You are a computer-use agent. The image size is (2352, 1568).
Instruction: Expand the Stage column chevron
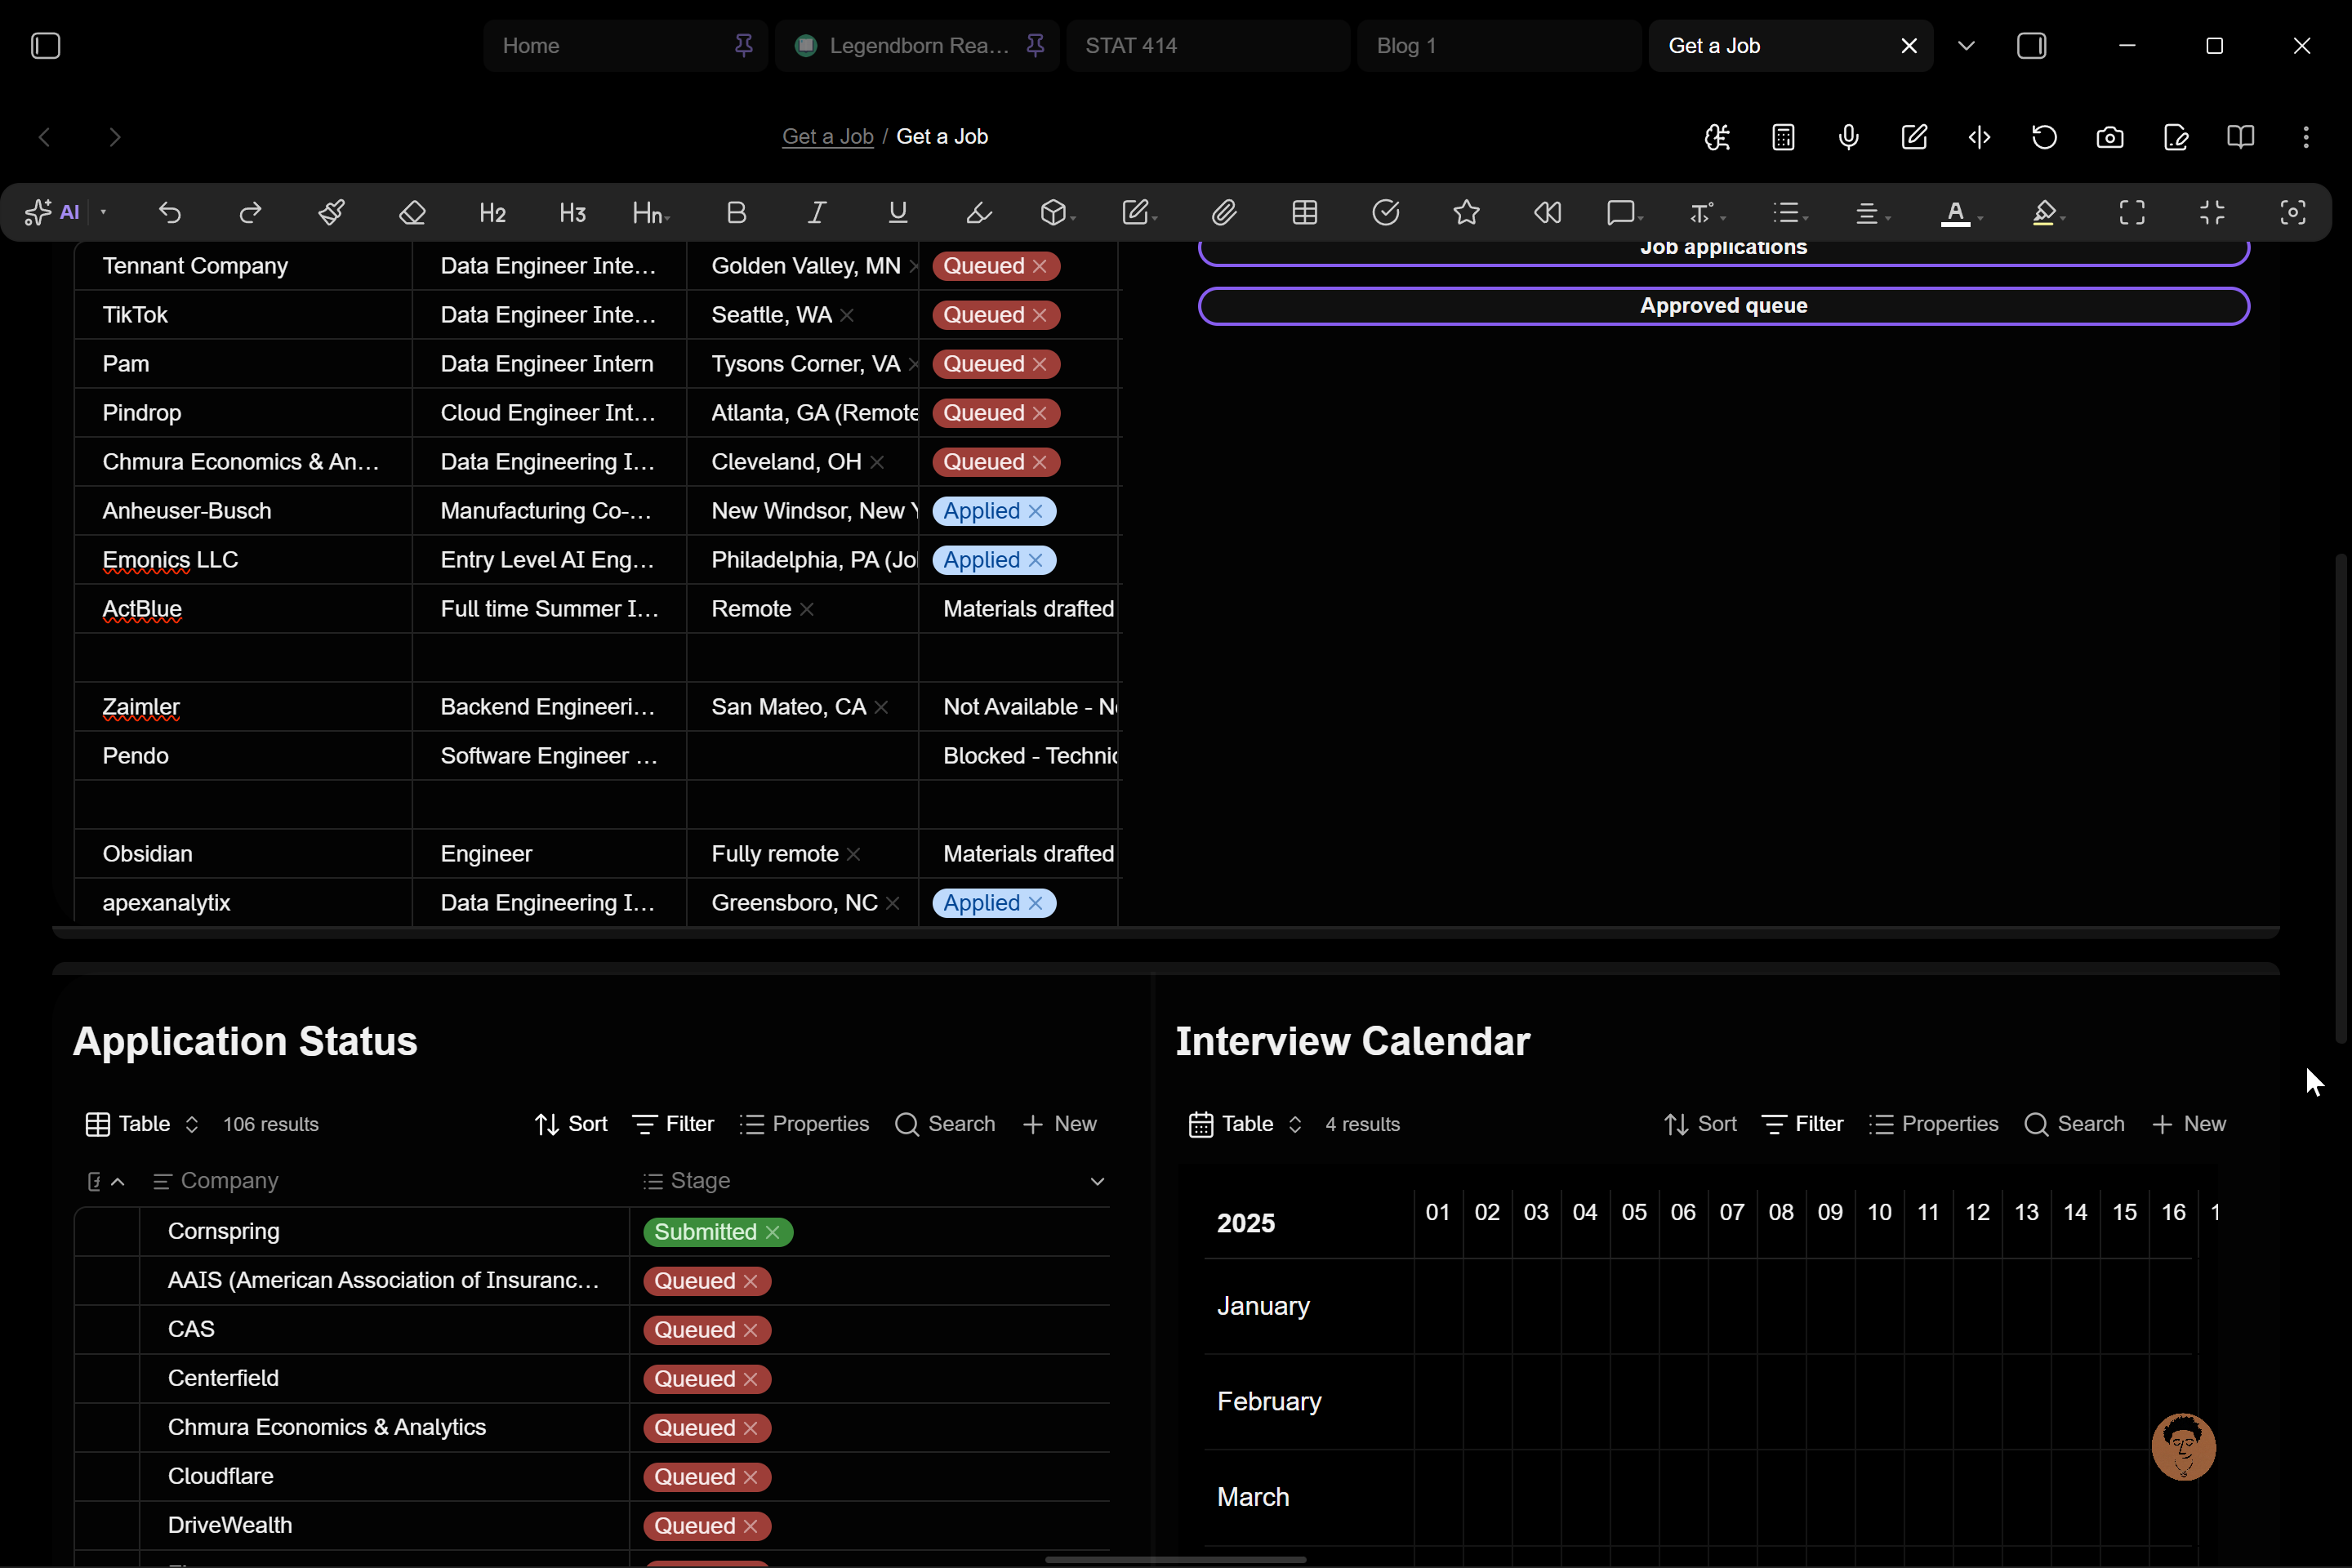click(1097, 1181)
